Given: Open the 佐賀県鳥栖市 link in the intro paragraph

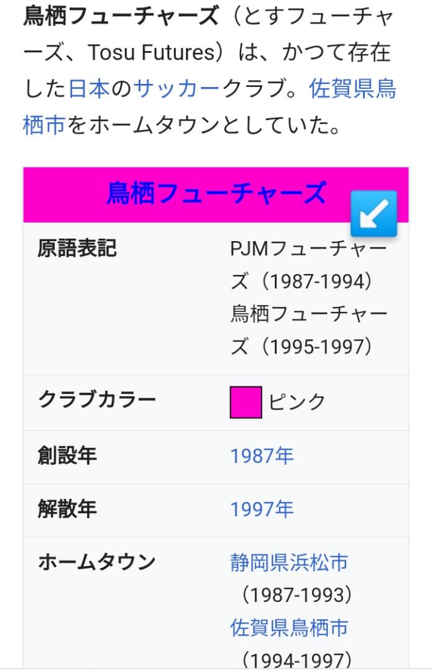Looking at the screenshot, I should click(x=352, y=89).
